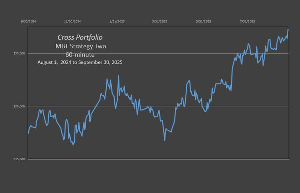Click the final peak of the blue line
The width and height of the screenshot is (300, 193).
pos(288,30)
